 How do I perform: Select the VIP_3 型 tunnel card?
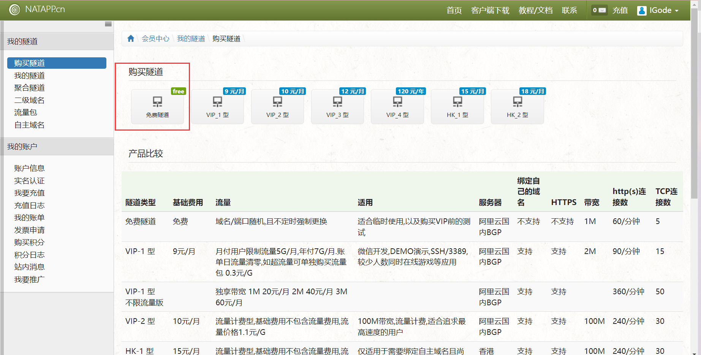tap(337, 107)
